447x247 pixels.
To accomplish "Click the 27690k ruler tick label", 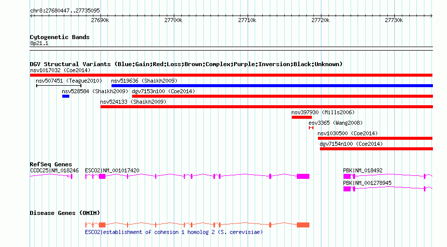I will click(100, 21).
